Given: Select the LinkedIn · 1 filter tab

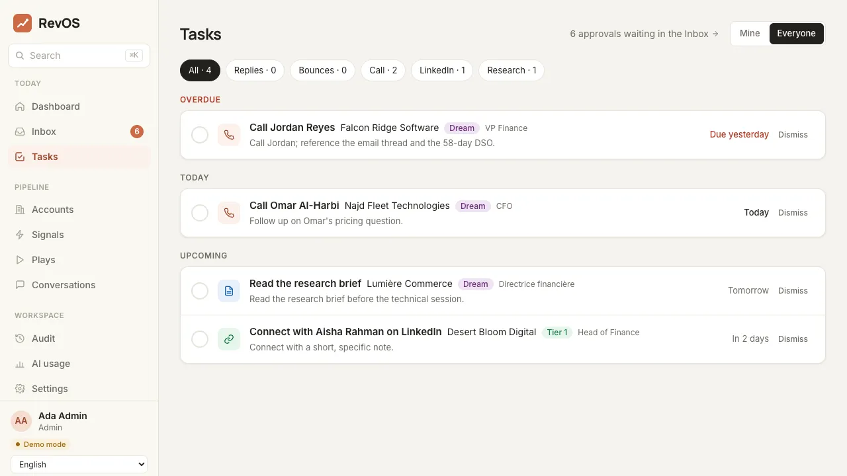Looking at the screenshot, I should pyautogui.click(x=442, y=70).
